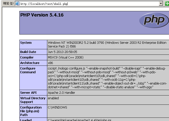The image size is (169, 121).
Task: Select the Jun 5 2013 20:58:05 value
Action: [62, 52]
